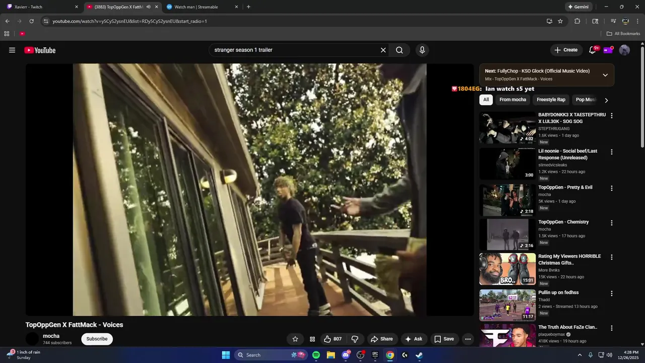The width and height of the screenshot is (645, 363).
Task: Expand the Next up mix panel
Action: point(605,75)
